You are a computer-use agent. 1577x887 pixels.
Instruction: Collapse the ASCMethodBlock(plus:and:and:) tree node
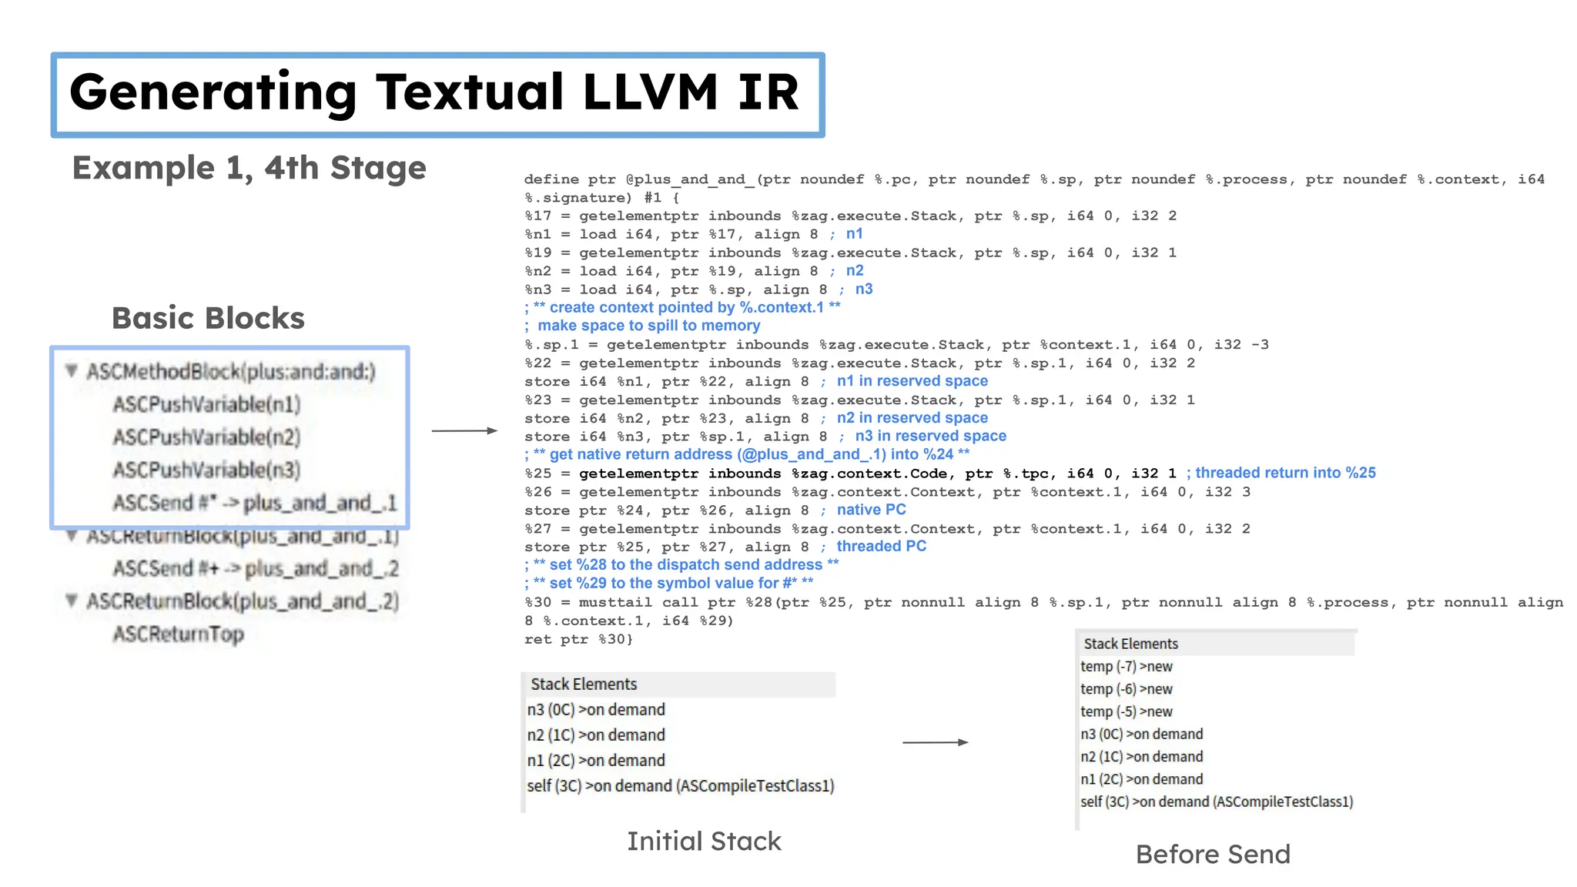click(x=72, y=371)
